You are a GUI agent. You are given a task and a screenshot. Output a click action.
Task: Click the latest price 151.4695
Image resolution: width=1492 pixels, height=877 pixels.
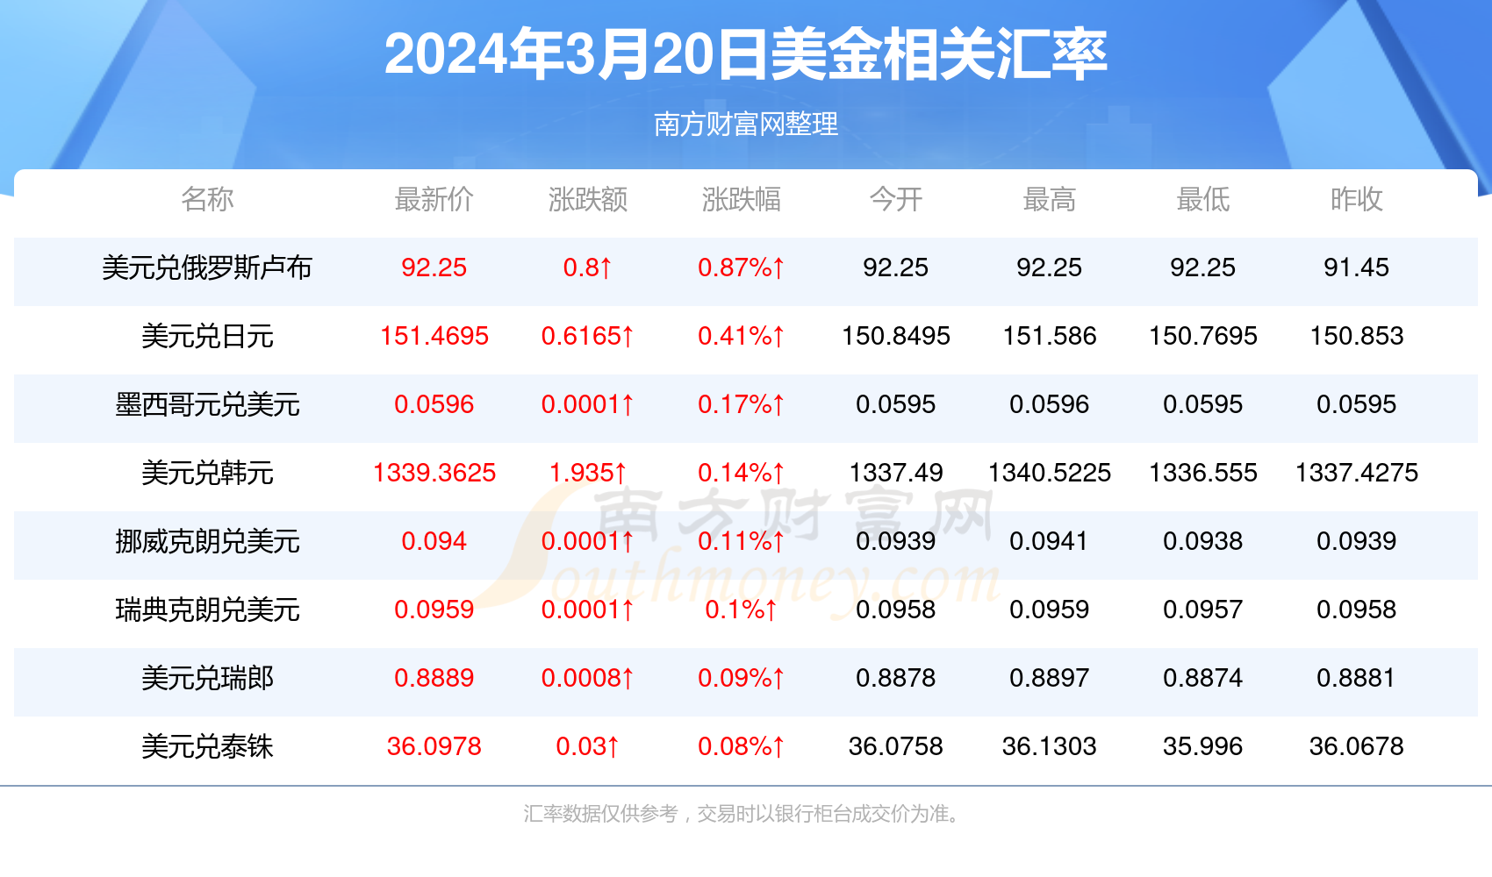coord(434,336)
